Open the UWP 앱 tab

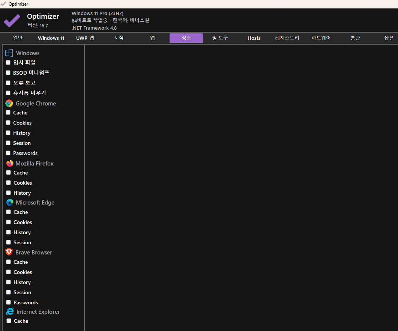point(85,38)
